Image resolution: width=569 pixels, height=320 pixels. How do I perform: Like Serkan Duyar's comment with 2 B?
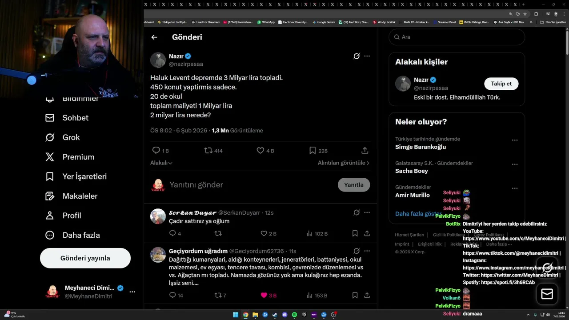(x=268, y=233)
